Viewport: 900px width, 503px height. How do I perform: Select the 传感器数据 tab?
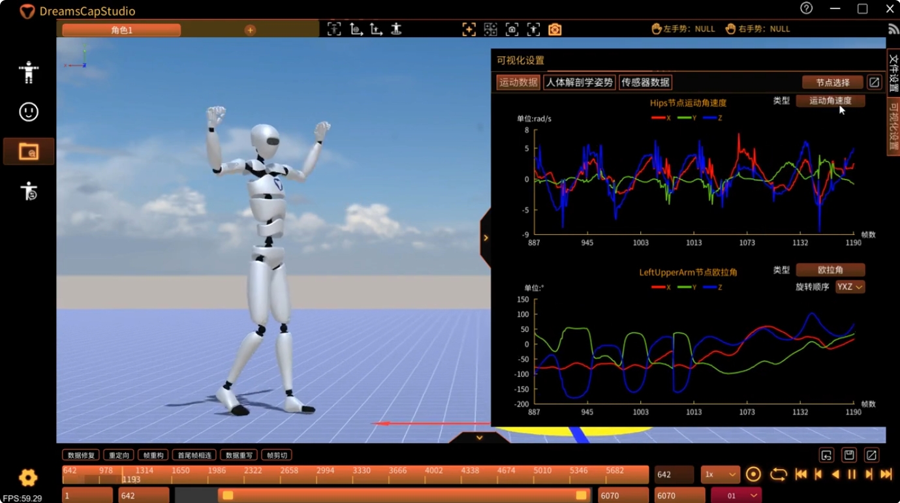click(645, 82)
